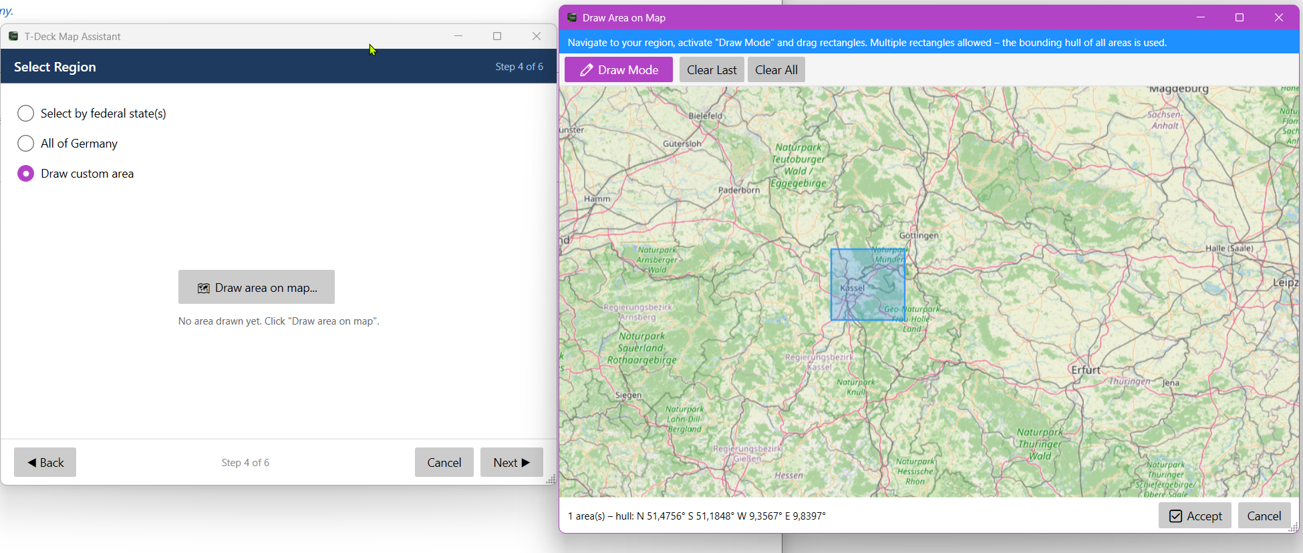Image resolution: width=1303 pixels, height=553 pixels.
Task: Click the Halle (Saale) label on map
Action: pyautogui.click(x=1229, y=248)
